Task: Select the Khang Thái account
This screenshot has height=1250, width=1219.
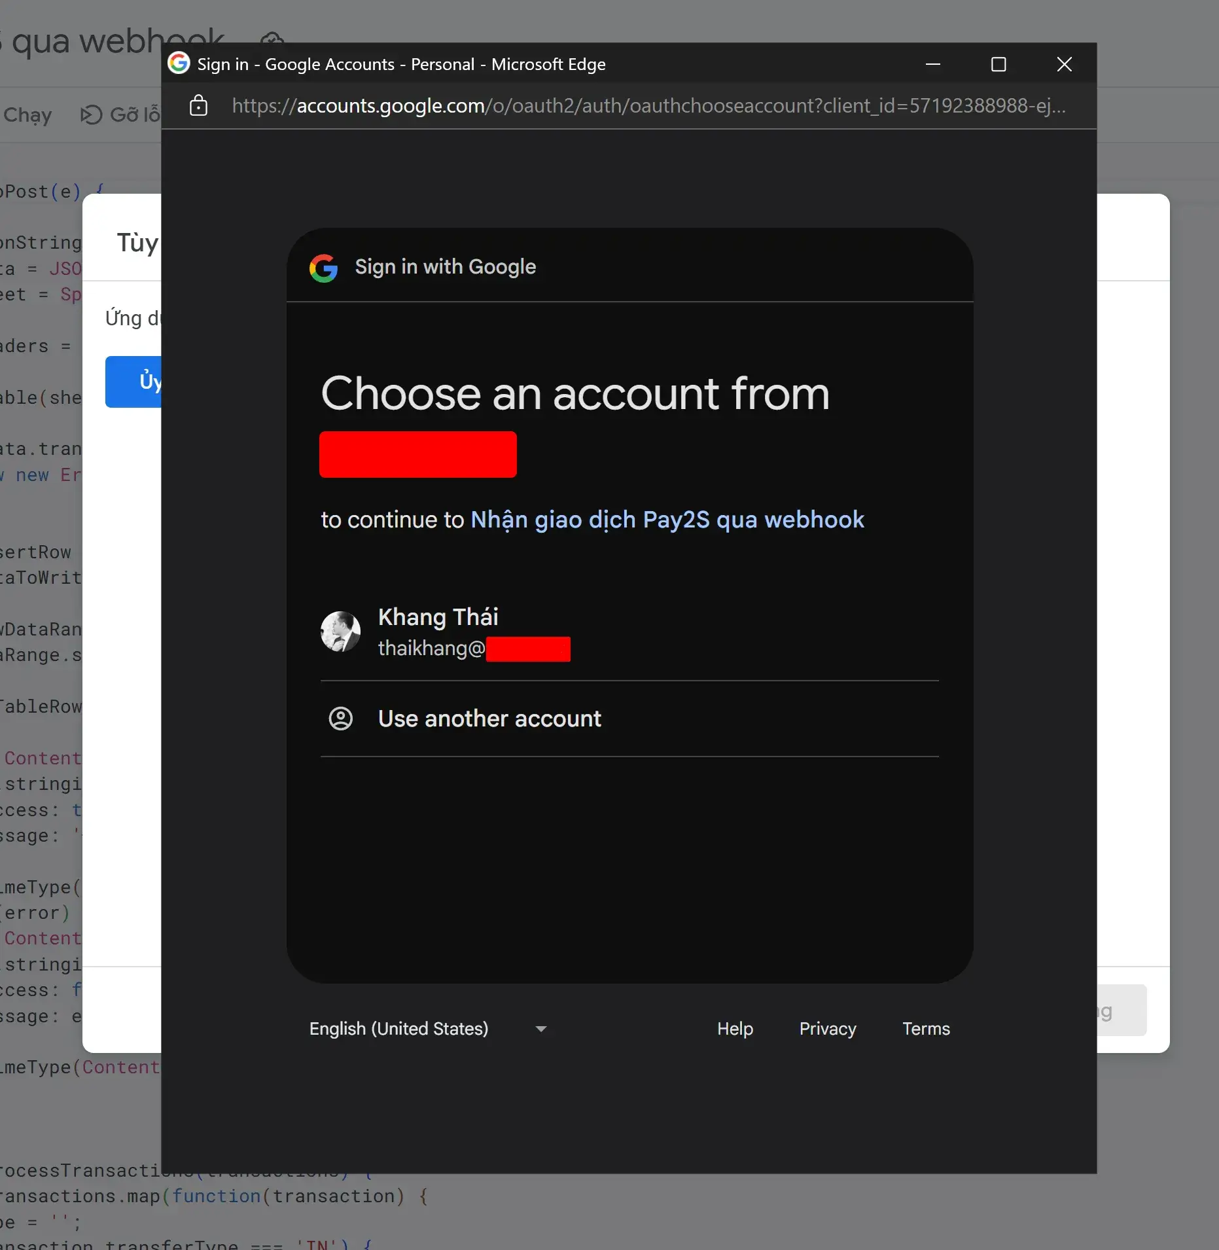Action: point(629,632)
